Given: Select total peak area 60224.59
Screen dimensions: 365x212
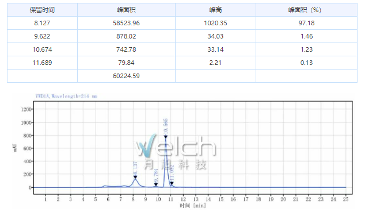Looking at the screenshot, I should point(126,76).
